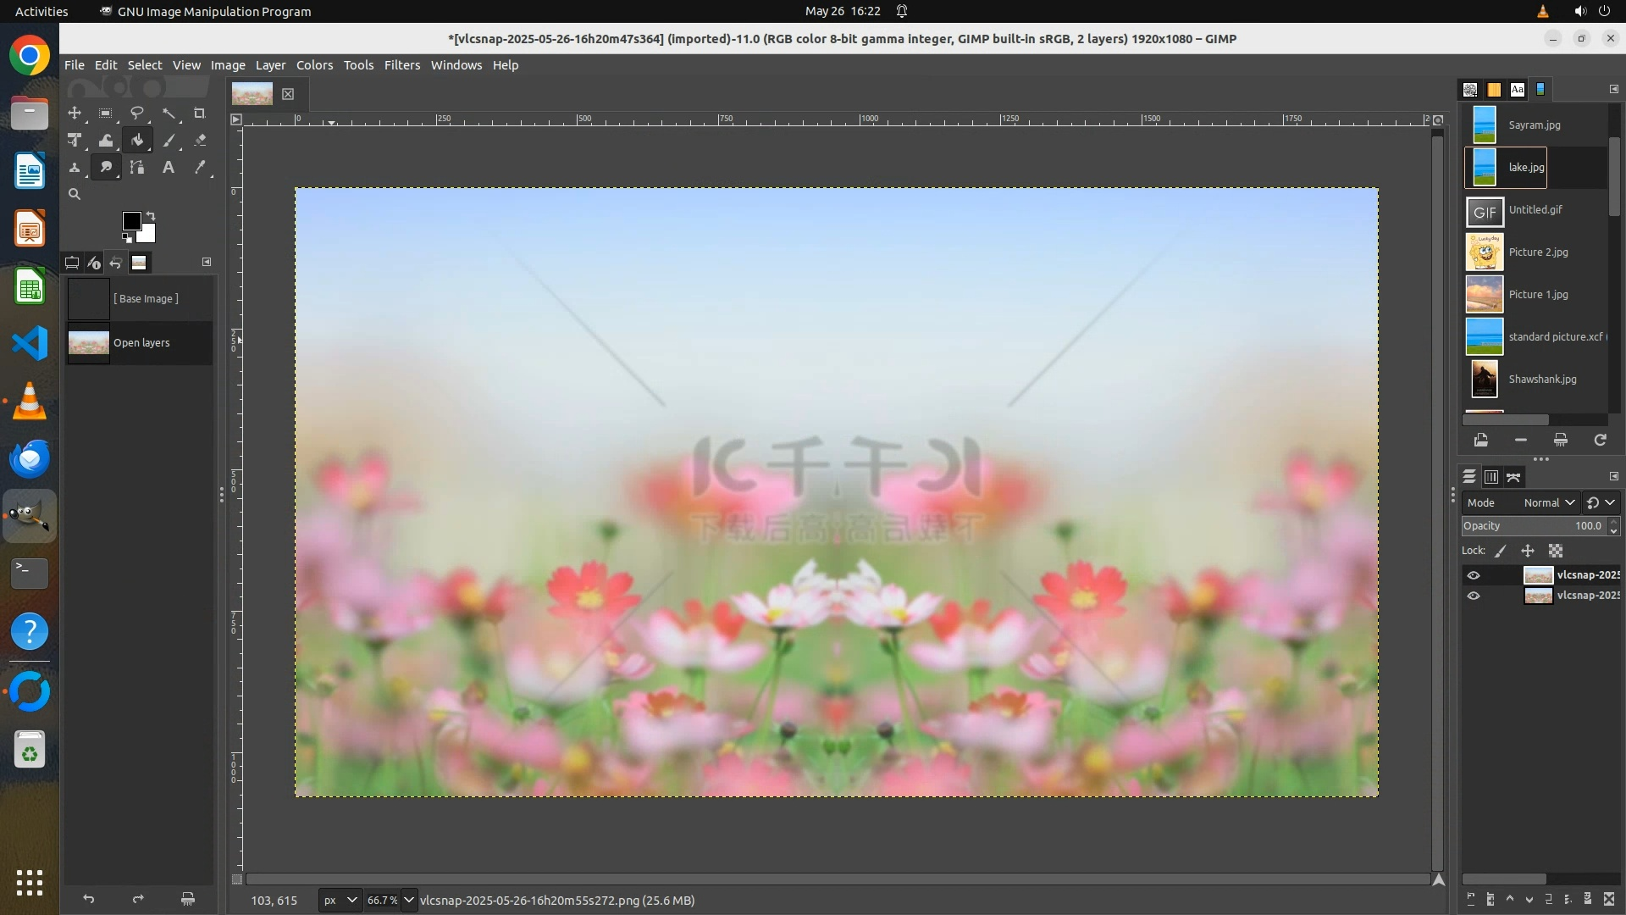This screenshot has width=1626, height=915.
Task: Pick the Paintbrush tool
Action: pyautogui.click(x=169, y=141)
